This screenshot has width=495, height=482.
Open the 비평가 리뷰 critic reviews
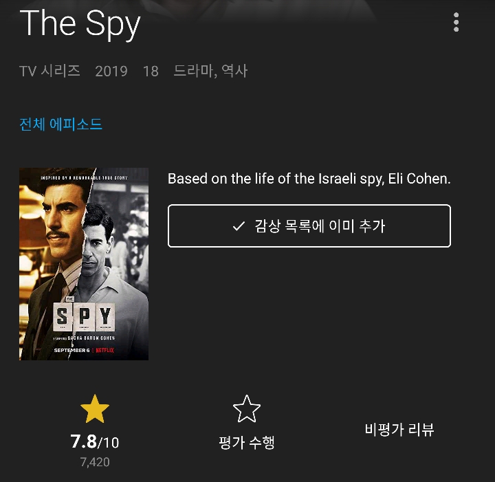(x=399, y=429)
